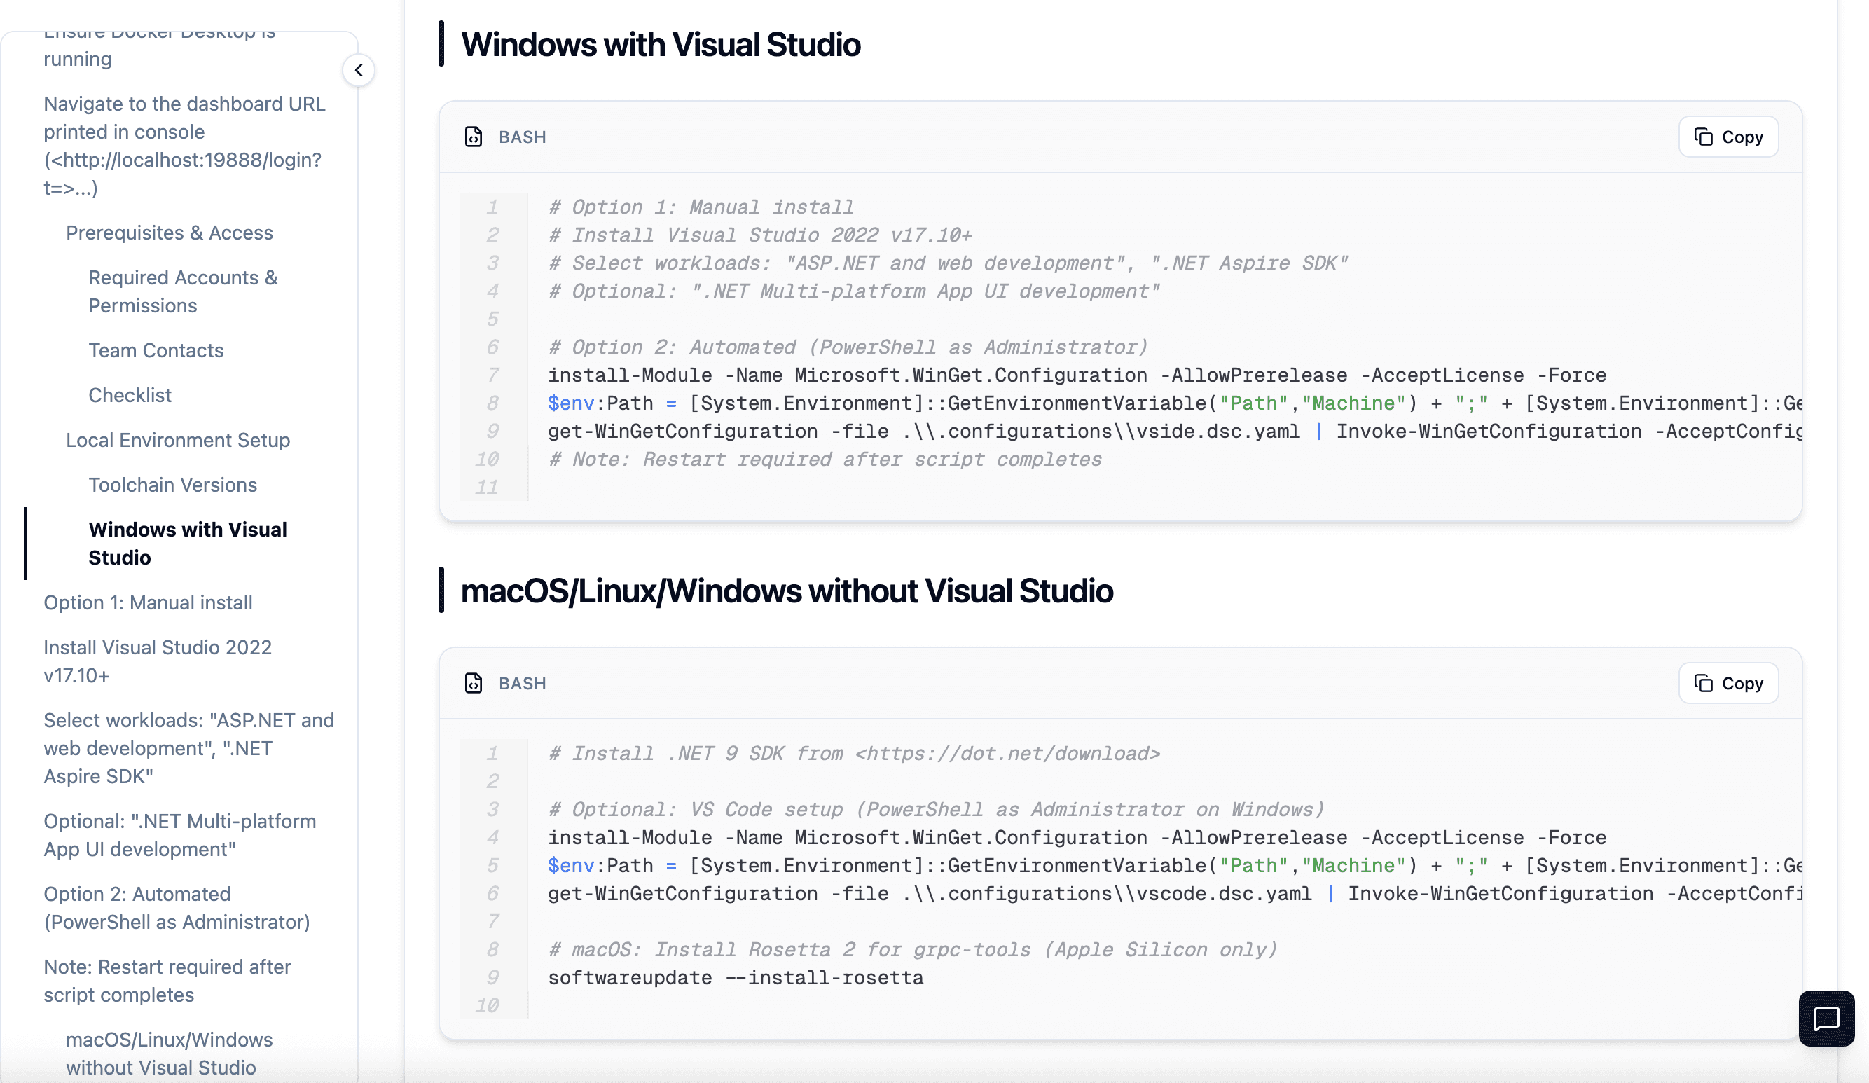Open the chat bubble in the bottom right corner
1869x1083 pixels.
click(1826, 1018)
